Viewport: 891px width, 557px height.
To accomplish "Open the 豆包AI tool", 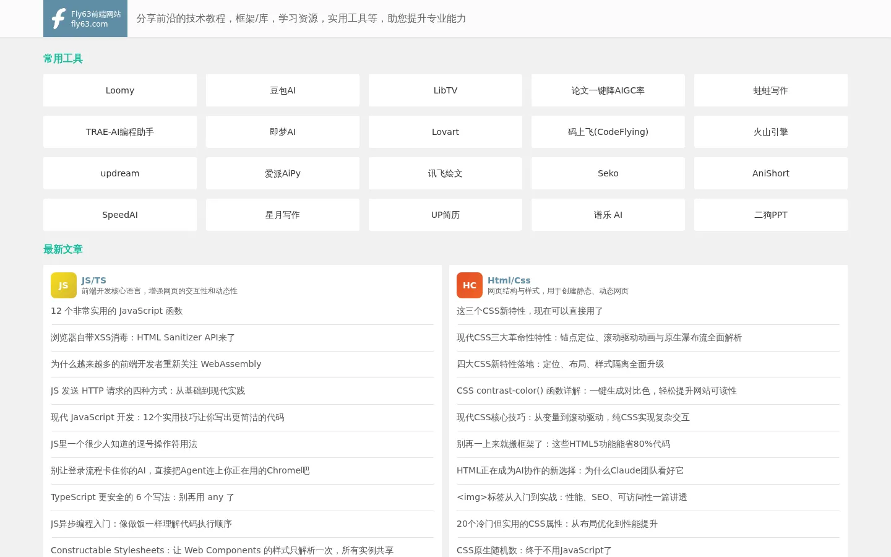I will tap(283, 90).
